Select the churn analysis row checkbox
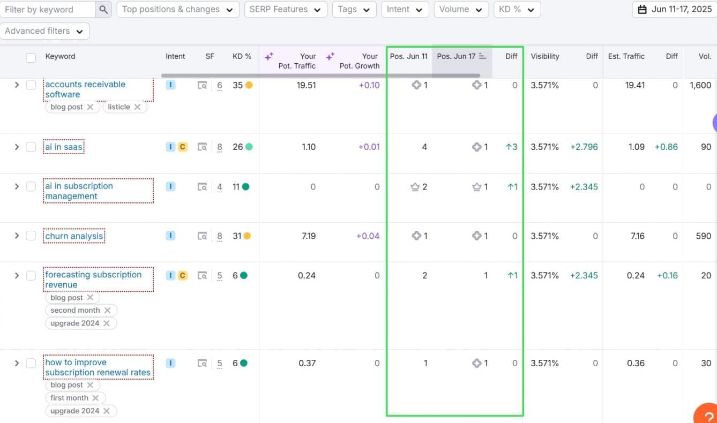Image resolution: width=717 pixels, height=423 pixels. coord(31,236)
